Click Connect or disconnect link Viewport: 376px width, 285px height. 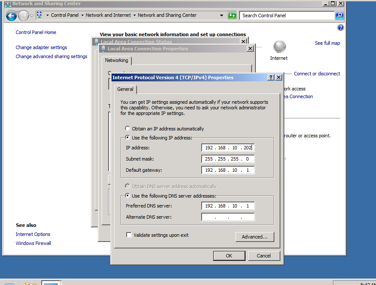[x=317, y=74]
